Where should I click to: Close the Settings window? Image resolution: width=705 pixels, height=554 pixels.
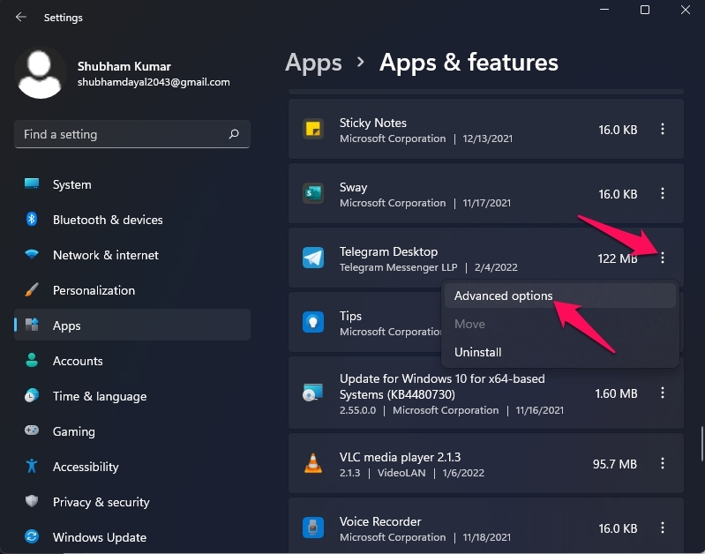686,10
